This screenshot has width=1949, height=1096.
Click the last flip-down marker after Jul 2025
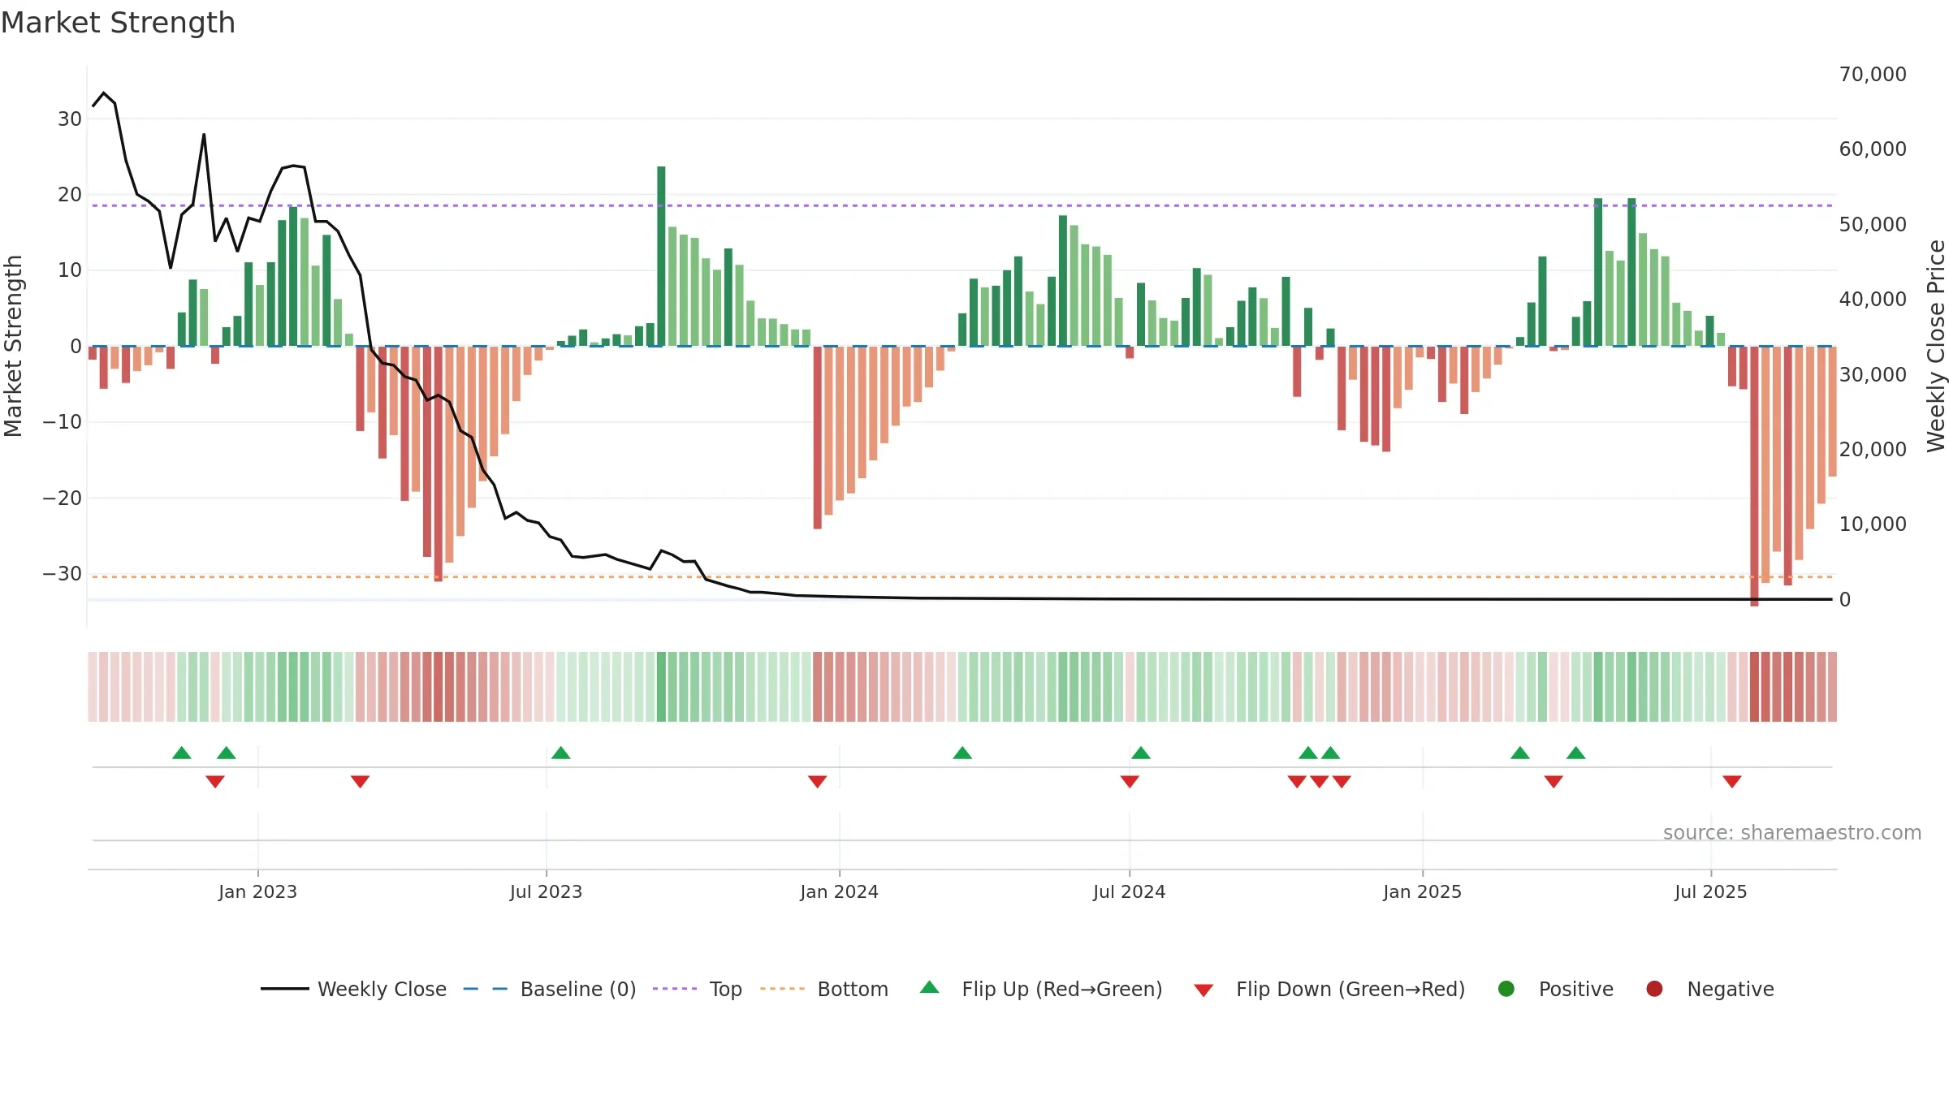[1732, 781]
